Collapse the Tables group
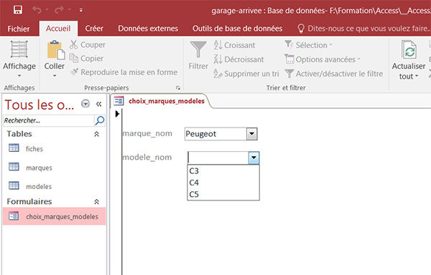This screenshot has height=275, width=431. pyautogui.click(x=96, y=134)
